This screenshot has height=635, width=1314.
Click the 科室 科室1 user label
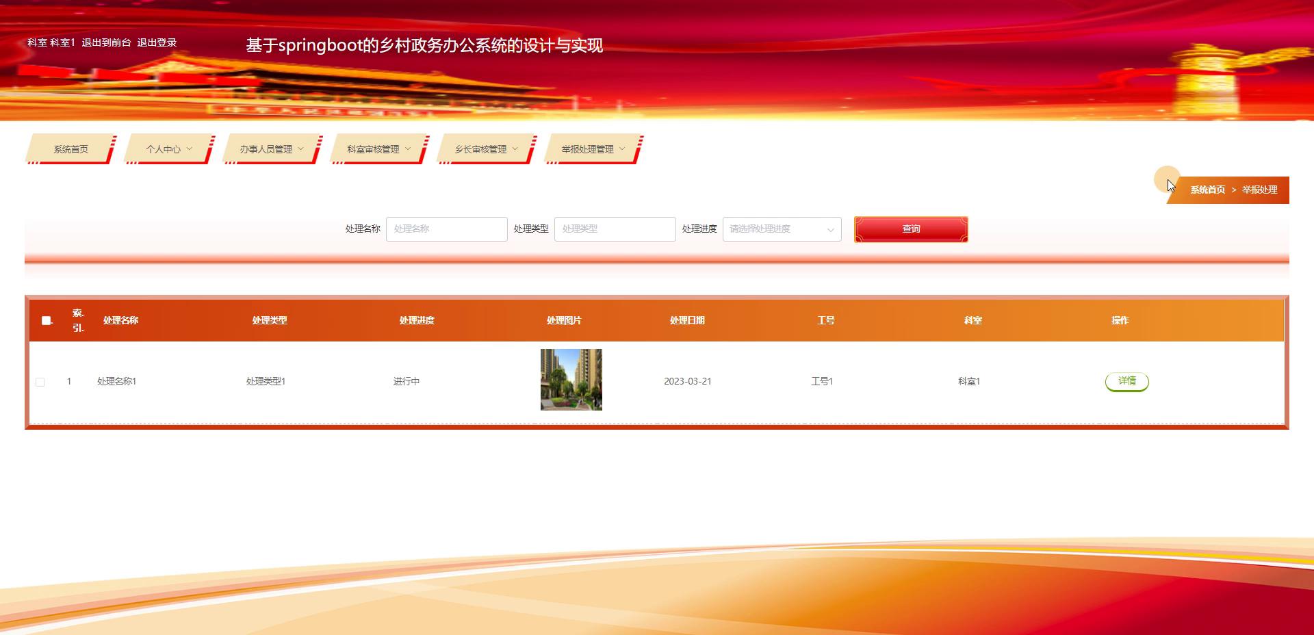pyautogui.click(x=51, y=42)
